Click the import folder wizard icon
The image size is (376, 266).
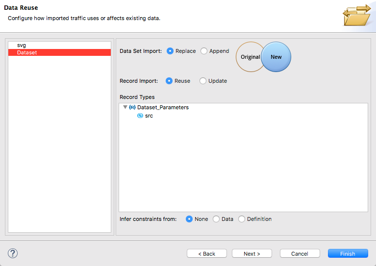click(357, 15)
